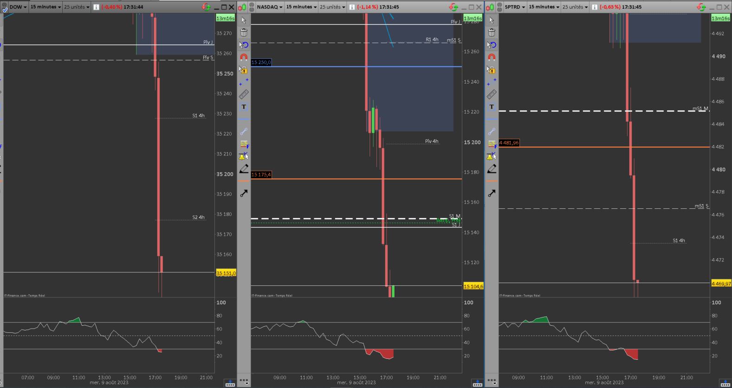Click the order list F icon in NASDAQ toolbar
This screenshot has height=388, width=732.
pos(244,144)
